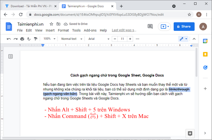Open the Edit menu
Viewport: 212px width, 140px height.
click(x=29, y=30)
